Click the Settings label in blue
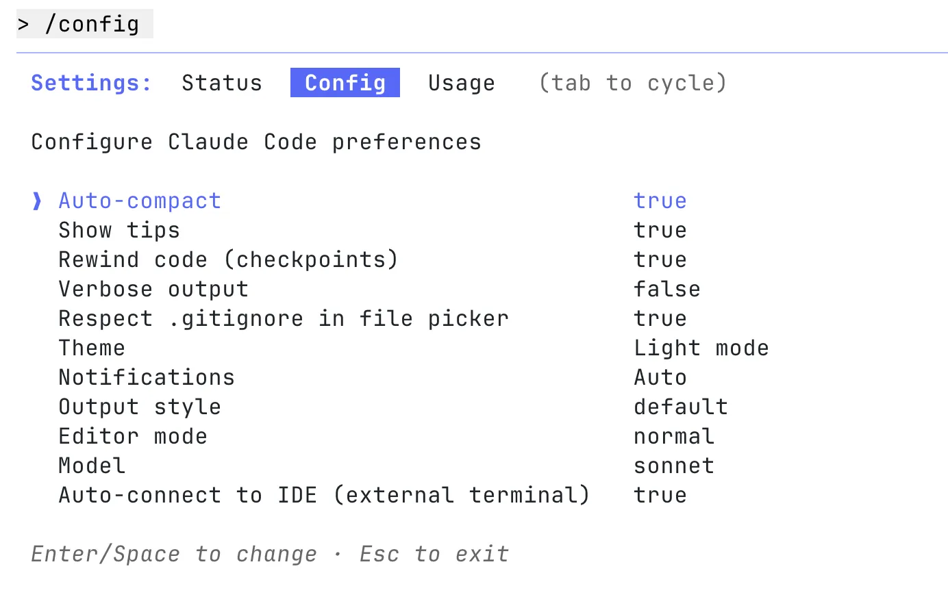 click(x=90, y=83)
